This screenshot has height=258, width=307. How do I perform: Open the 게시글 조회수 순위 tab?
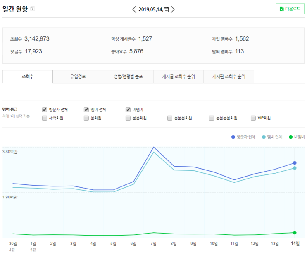point(178,76)
